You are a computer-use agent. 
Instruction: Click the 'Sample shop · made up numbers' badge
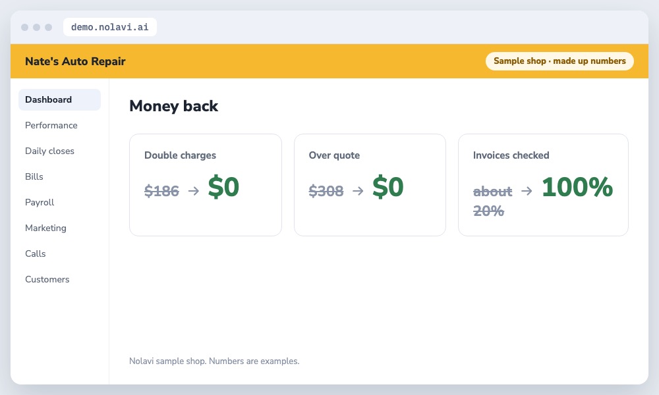(x=559, y=61)
